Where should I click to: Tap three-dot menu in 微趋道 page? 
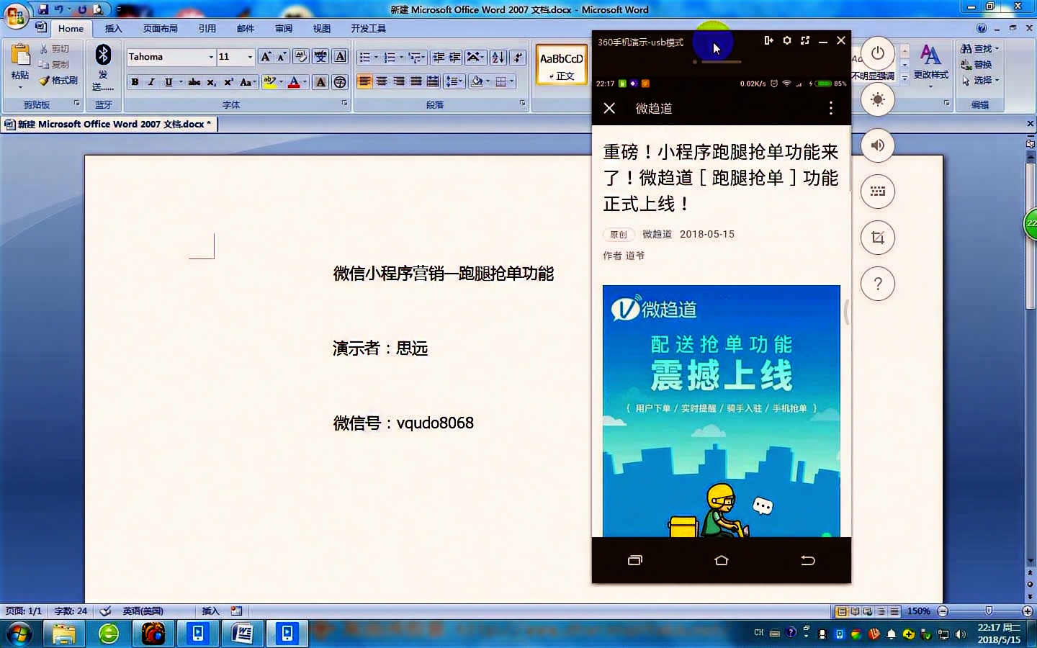click(831, 108)
